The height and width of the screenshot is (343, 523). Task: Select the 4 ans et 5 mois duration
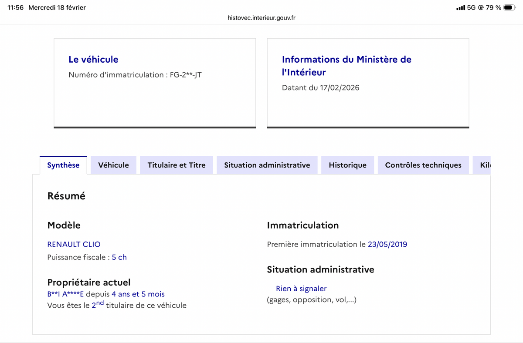pyautogui.click(x=138, y=294)
